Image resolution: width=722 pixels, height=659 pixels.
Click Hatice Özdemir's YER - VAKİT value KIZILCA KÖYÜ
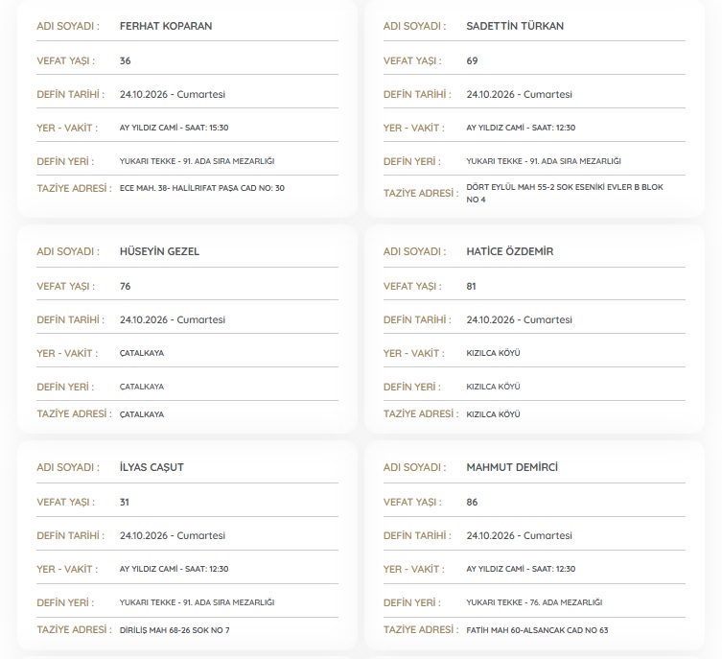(493, 353)
